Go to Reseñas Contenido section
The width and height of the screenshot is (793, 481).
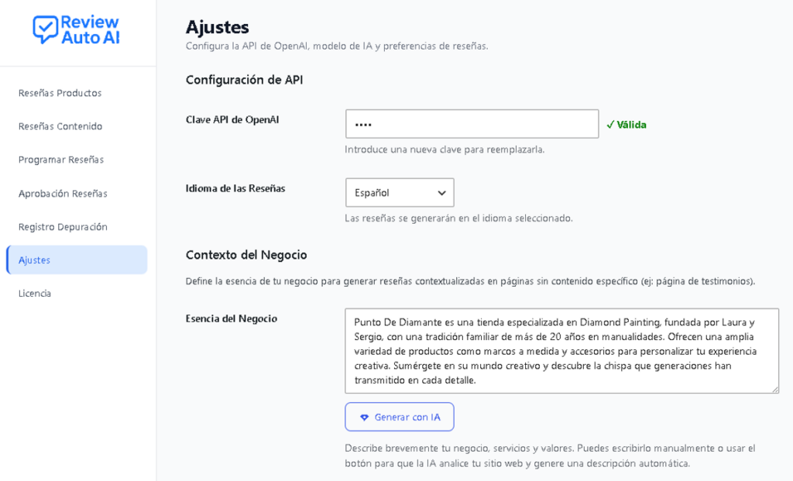tap(60, 126)
